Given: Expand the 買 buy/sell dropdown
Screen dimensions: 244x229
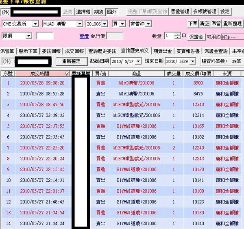Looking at the screenshot, I should [122, 24].
